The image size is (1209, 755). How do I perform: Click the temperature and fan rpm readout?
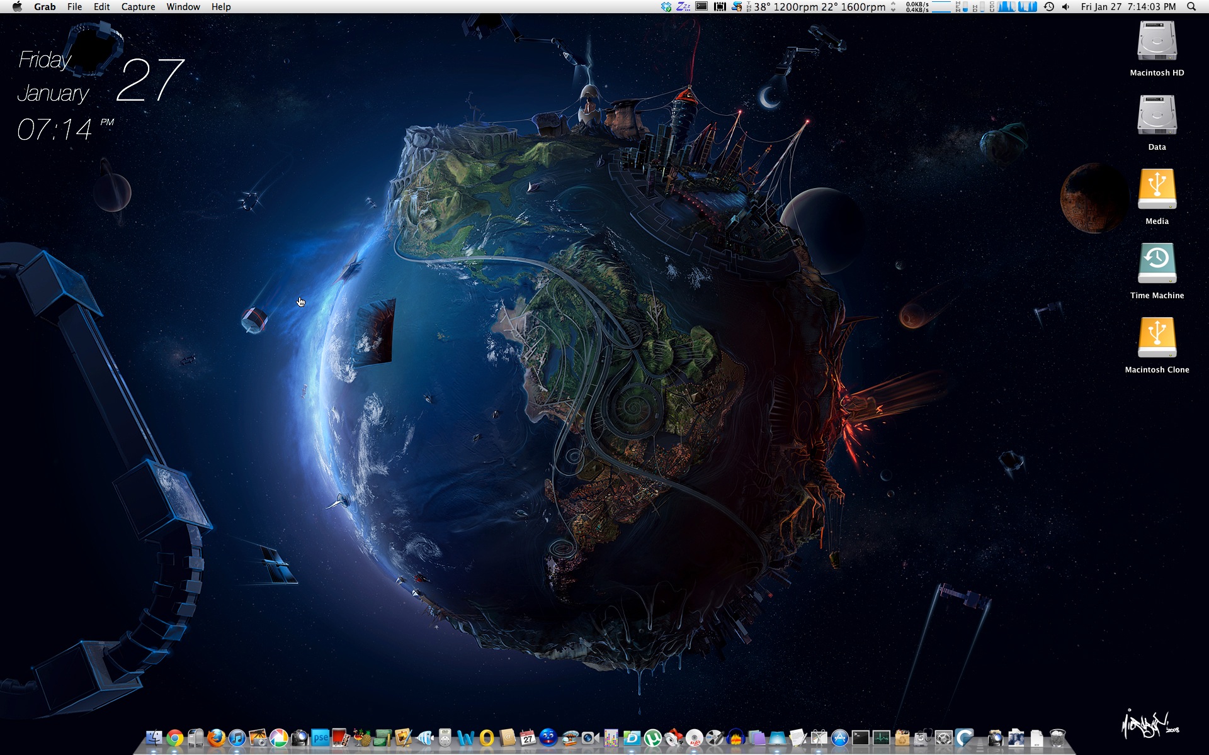[x=821, y=7]
